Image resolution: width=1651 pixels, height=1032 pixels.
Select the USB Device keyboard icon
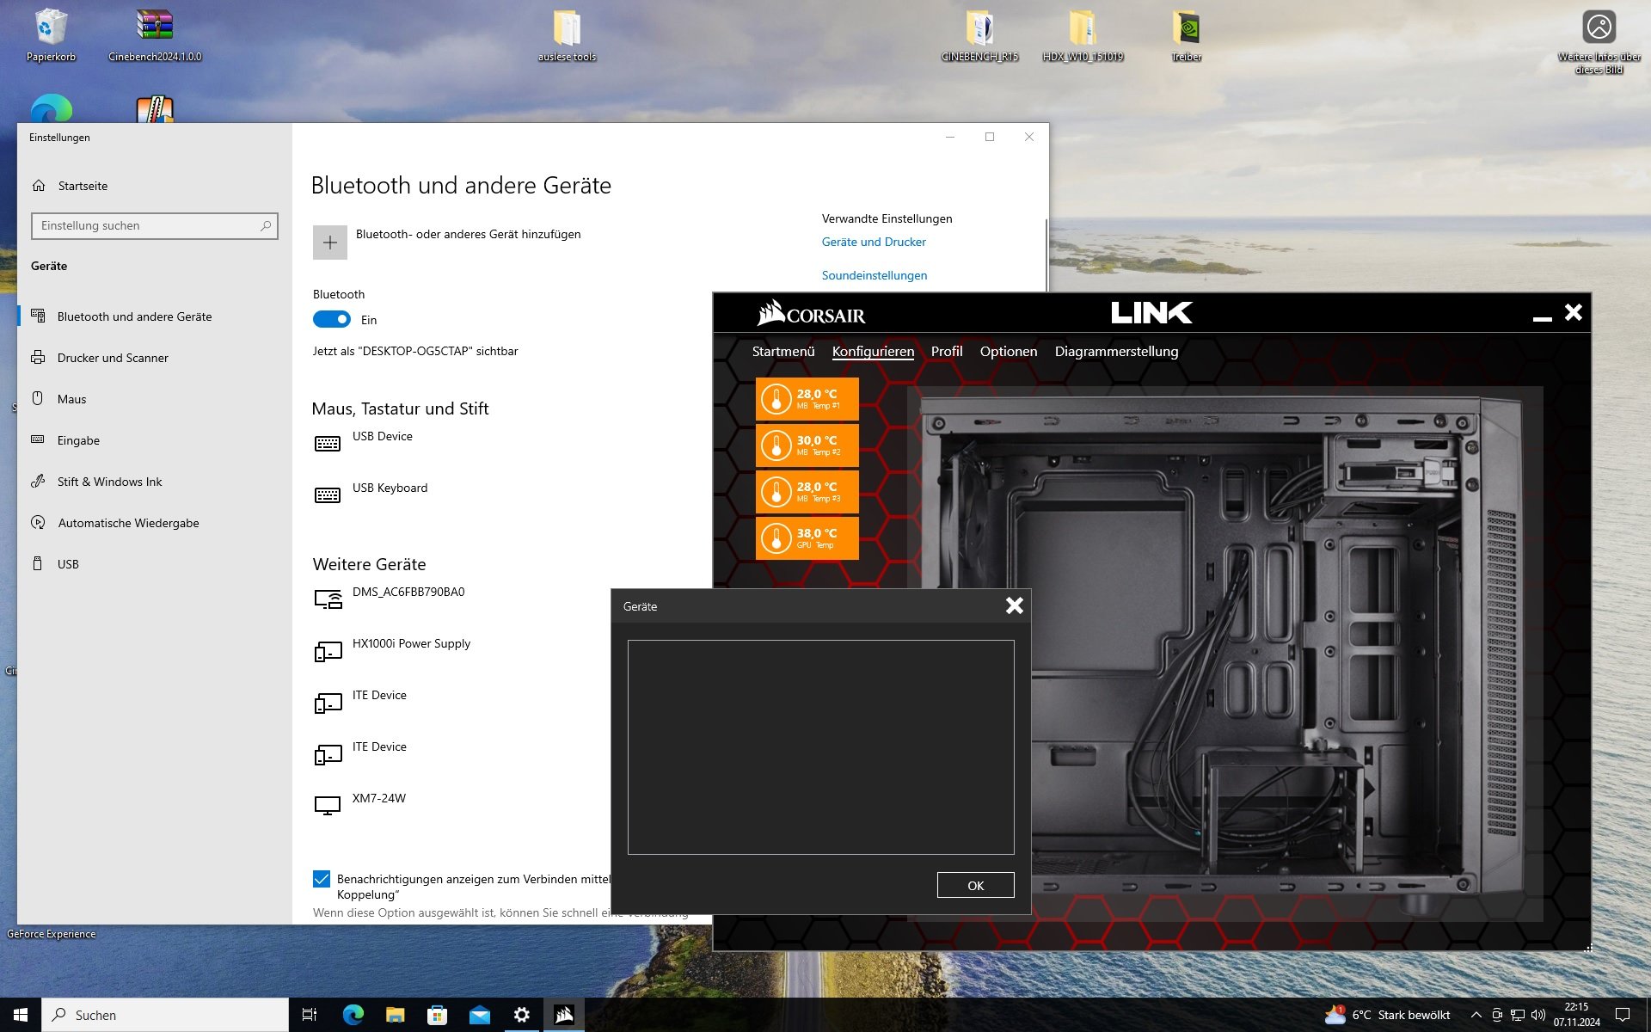(328, 444)
